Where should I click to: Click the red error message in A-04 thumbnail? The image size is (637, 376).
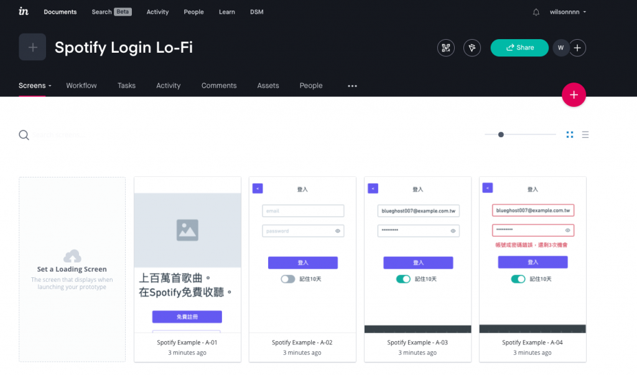(x=531, y=245)
